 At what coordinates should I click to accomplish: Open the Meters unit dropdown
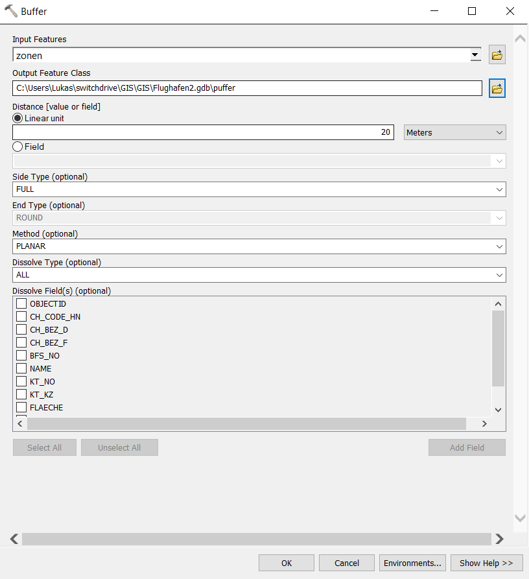point(454,132)
